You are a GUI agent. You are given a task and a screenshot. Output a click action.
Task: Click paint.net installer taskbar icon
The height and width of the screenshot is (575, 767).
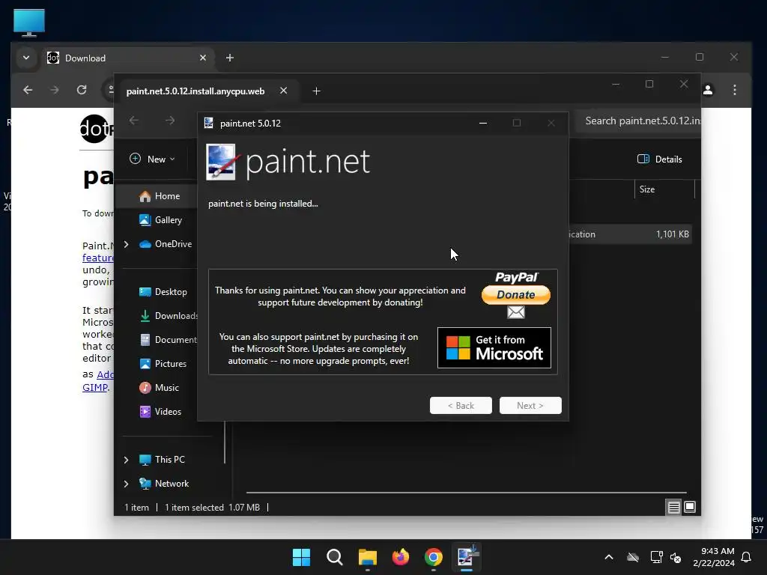tap(467, 557)
